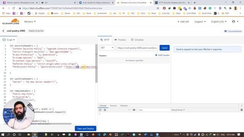
Task: Open the Network devtools tab
Action: tap(124, 106)
